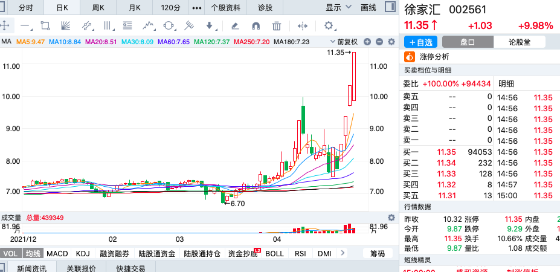Image resolution: width=560 pixels, height=272 pixels.
Task: Toggle the 均线 indicator overlay
Action: coord(33,253)
